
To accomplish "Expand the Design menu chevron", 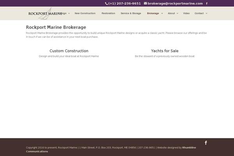I will (69, 13).
